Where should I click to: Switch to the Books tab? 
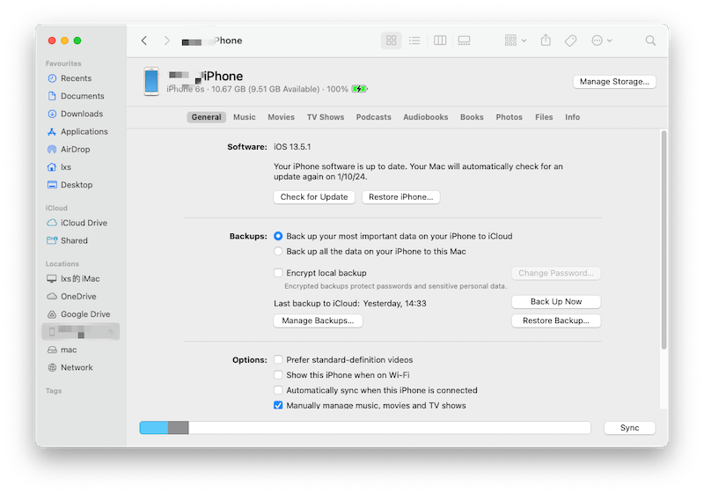coord(472,117)
